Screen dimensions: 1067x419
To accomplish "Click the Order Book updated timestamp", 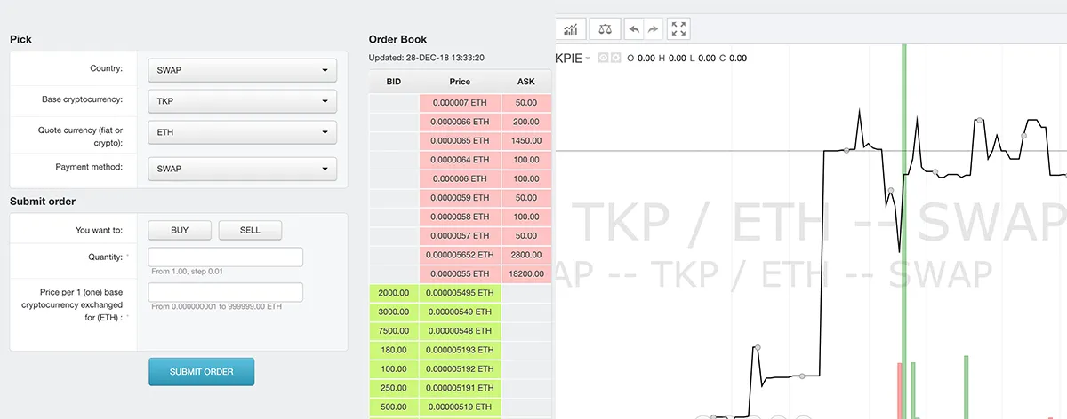I will [x=427, y=58].
